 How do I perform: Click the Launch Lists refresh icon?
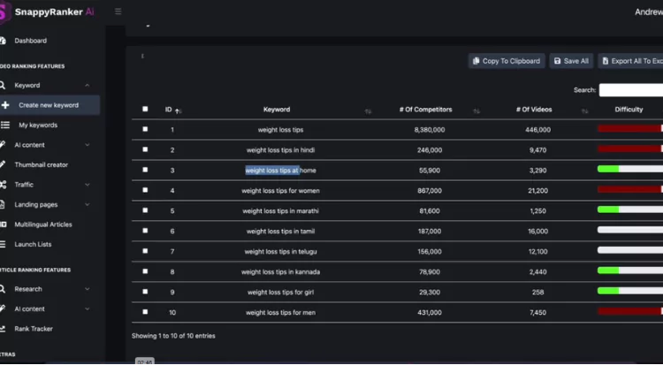(x=4, y=244)
